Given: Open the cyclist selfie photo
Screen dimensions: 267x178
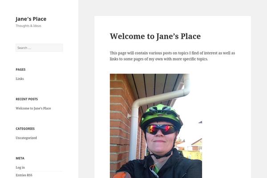Looking at the screenshot, I should pyautogui.click(x=156, y=126).
